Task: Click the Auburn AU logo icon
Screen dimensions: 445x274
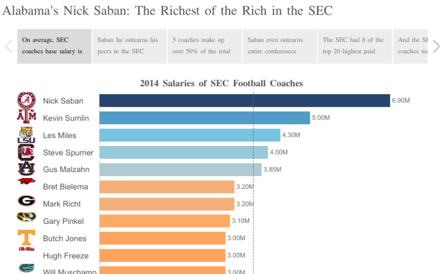Action: click(x=26, y=167)
